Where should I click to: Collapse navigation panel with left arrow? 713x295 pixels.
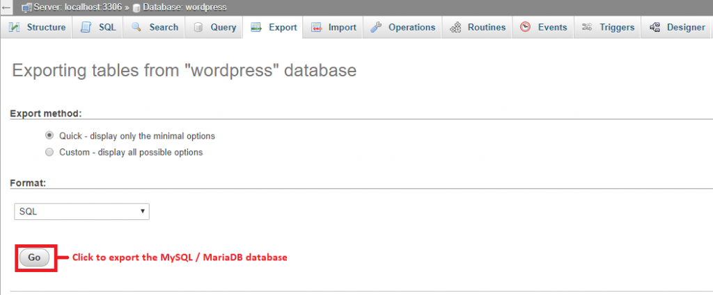(x=6, y=6)
